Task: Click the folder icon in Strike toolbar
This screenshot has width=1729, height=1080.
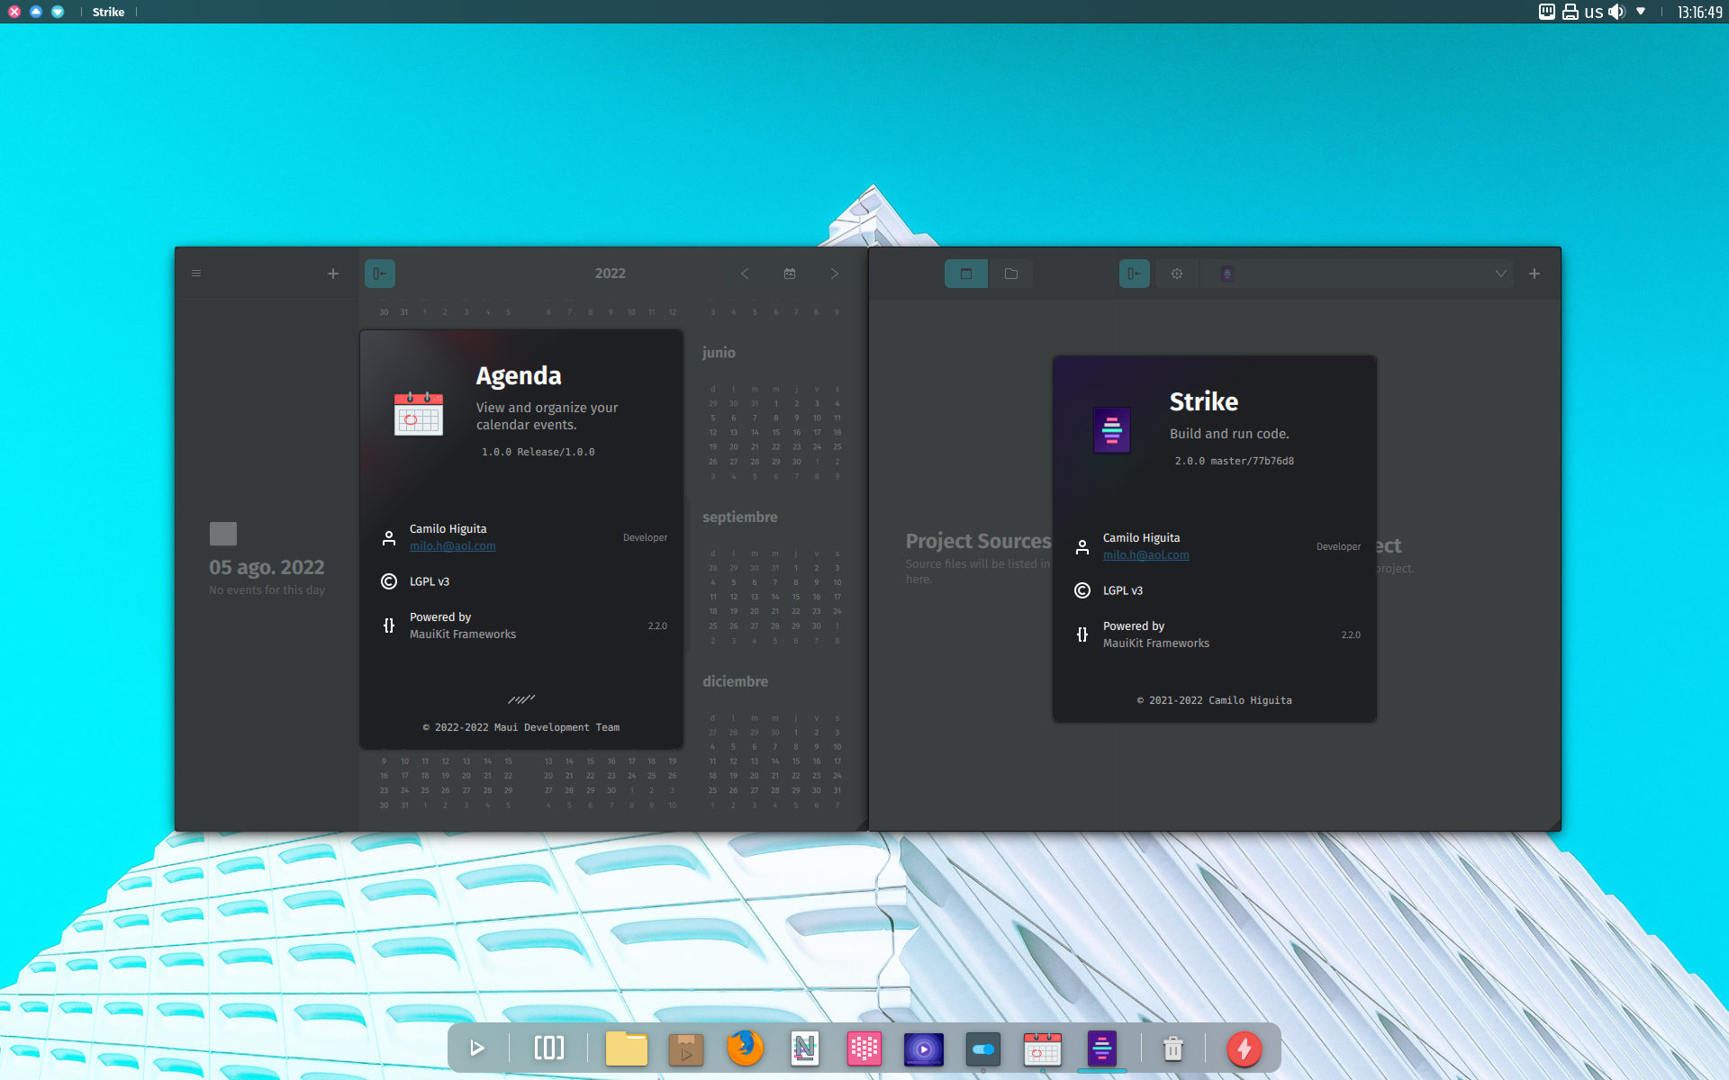Action: (1012, 273)
